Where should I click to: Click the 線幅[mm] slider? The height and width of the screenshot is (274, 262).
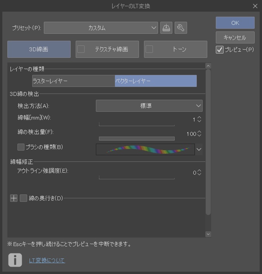[x=137, y=124]
